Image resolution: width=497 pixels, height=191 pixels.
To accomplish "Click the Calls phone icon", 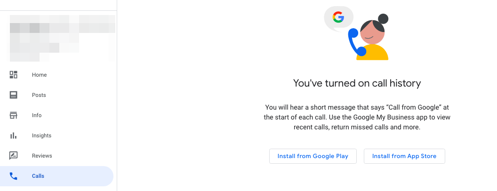I will point(14,176).
